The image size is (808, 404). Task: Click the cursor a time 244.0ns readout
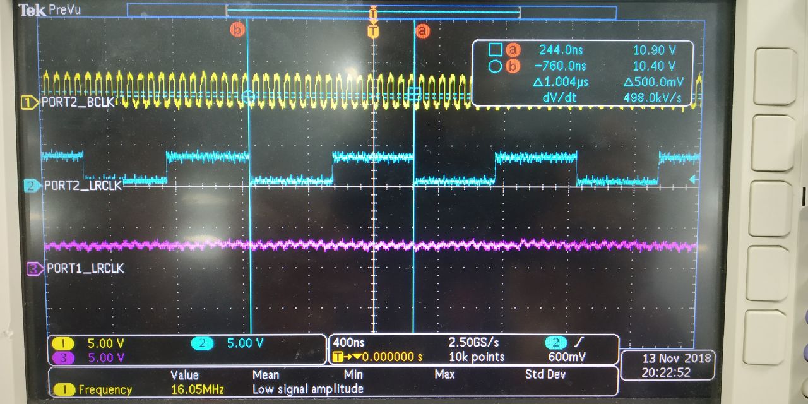(x=562, y=49)
